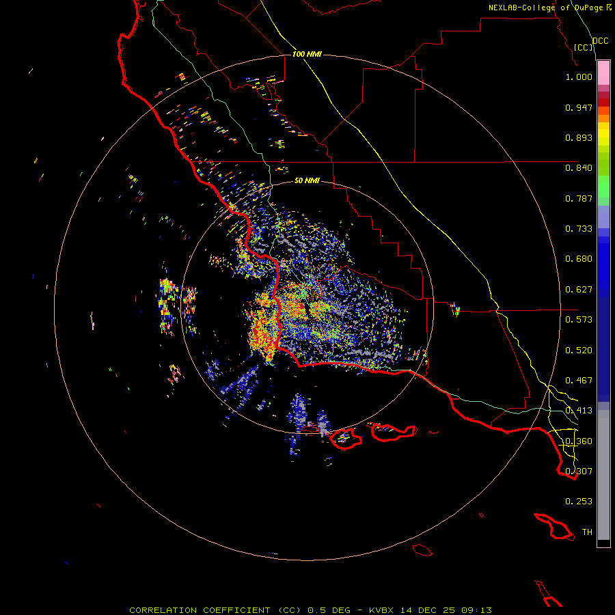Select the 0.680 scale value
The width and height of the screenshot is (615, 615).
[x=579, y=259]
